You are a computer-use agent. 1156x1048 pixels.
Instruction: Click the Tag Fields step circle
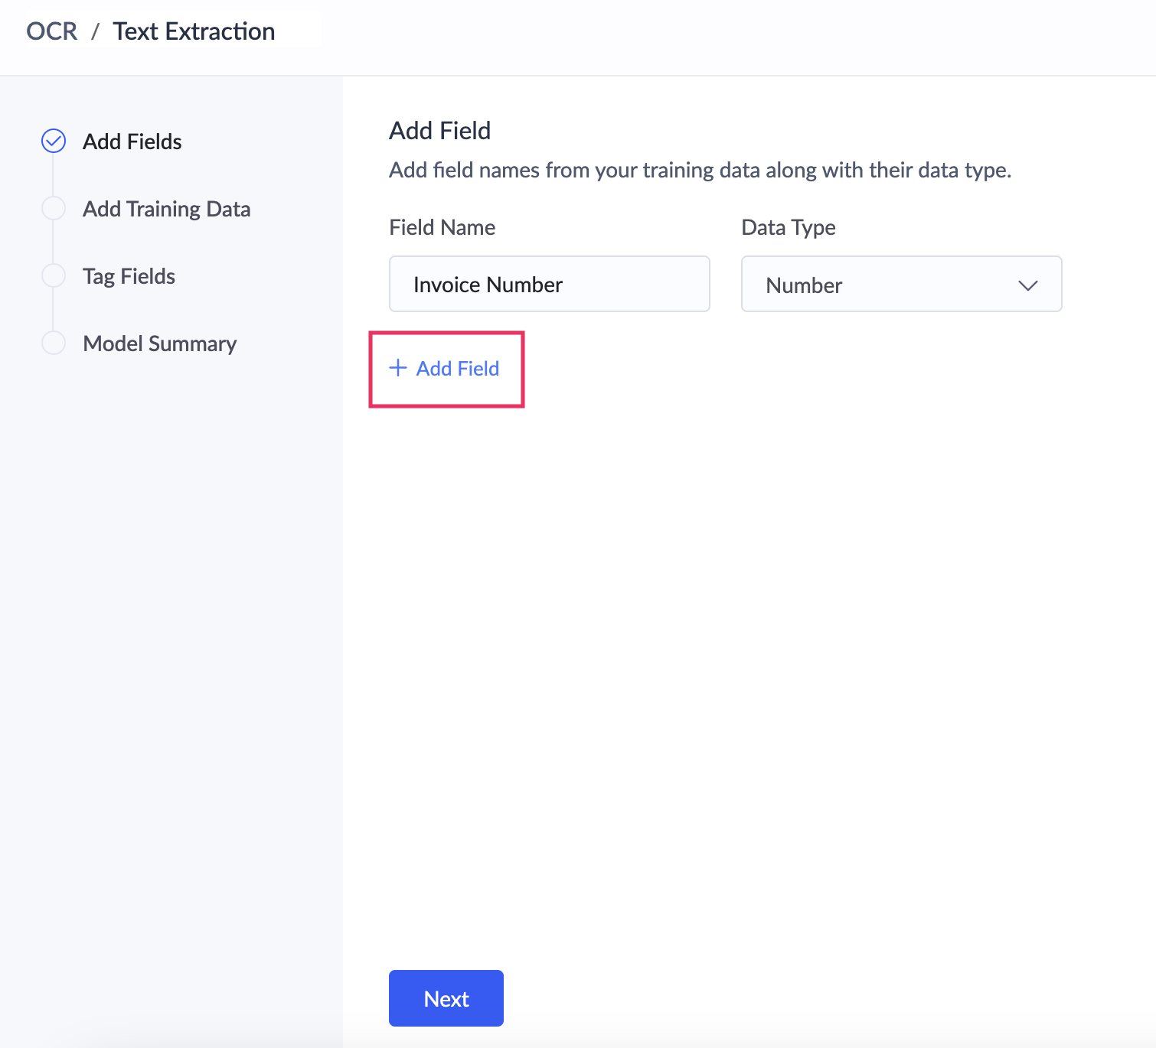point(54,275)
